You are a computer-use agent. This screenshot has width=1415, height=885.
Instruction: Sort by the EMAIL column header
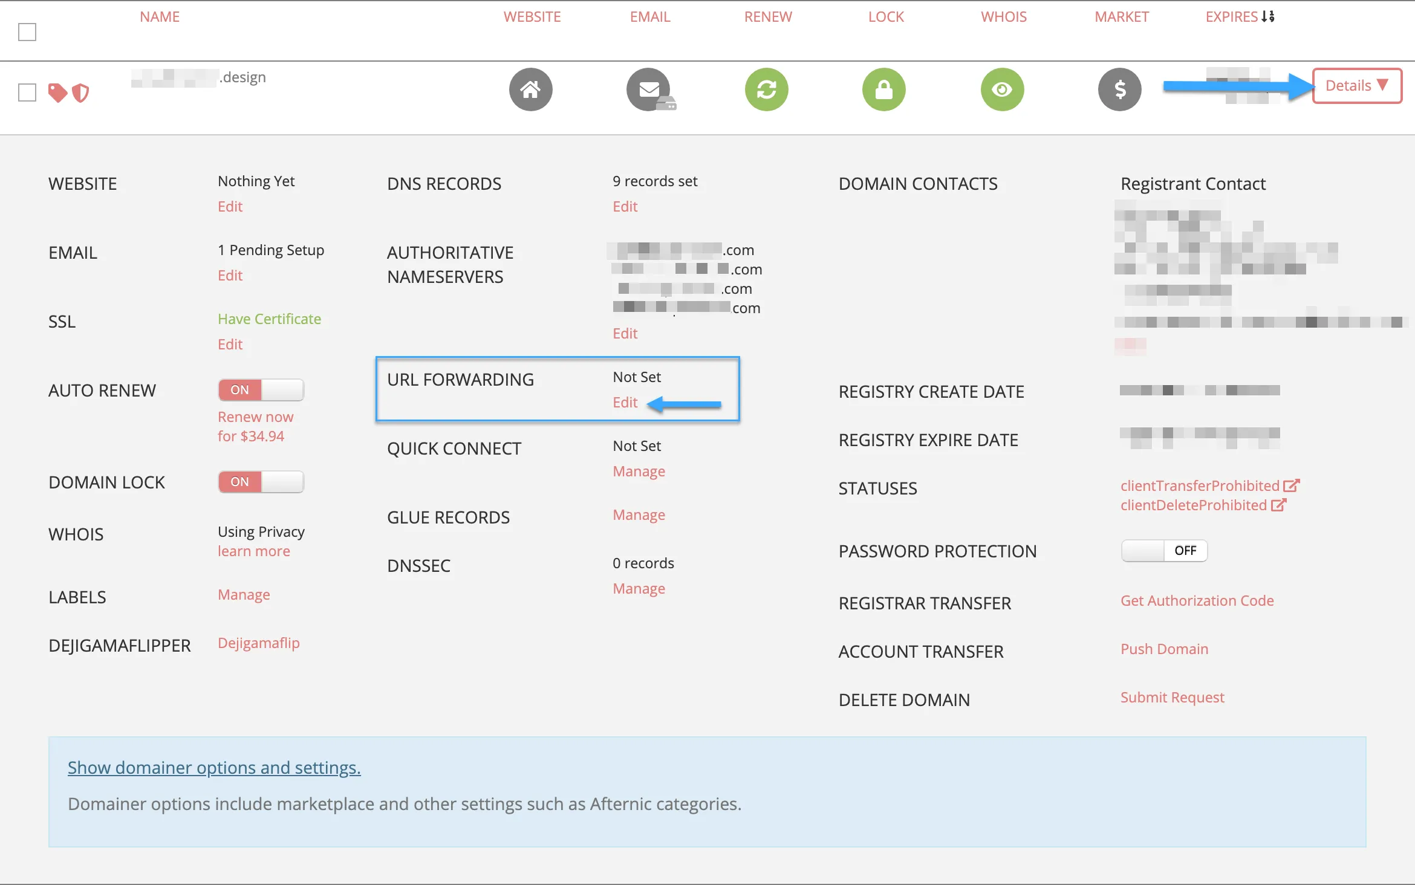[650, 17]
